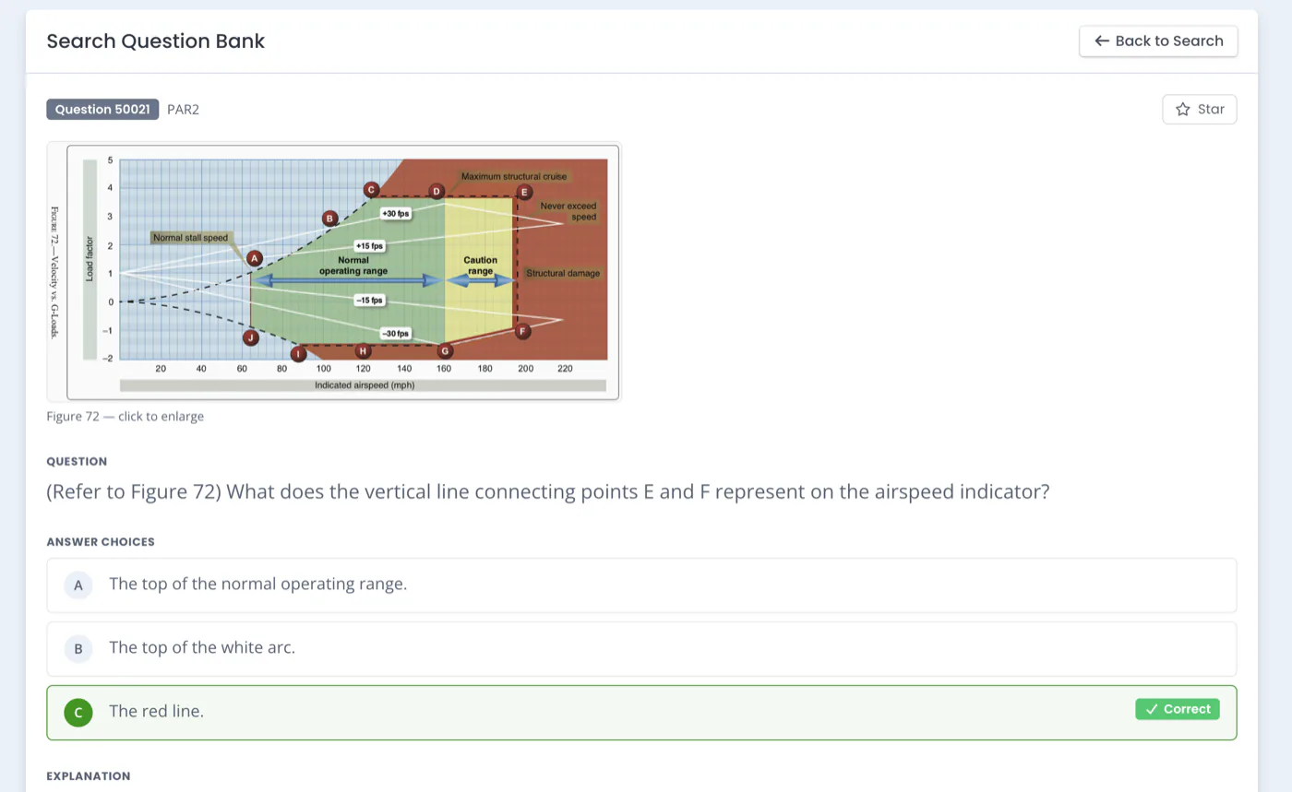This screenshot has height=792, width=1292.
Task: Click point E marker in the figure
Action: point(524,192)
